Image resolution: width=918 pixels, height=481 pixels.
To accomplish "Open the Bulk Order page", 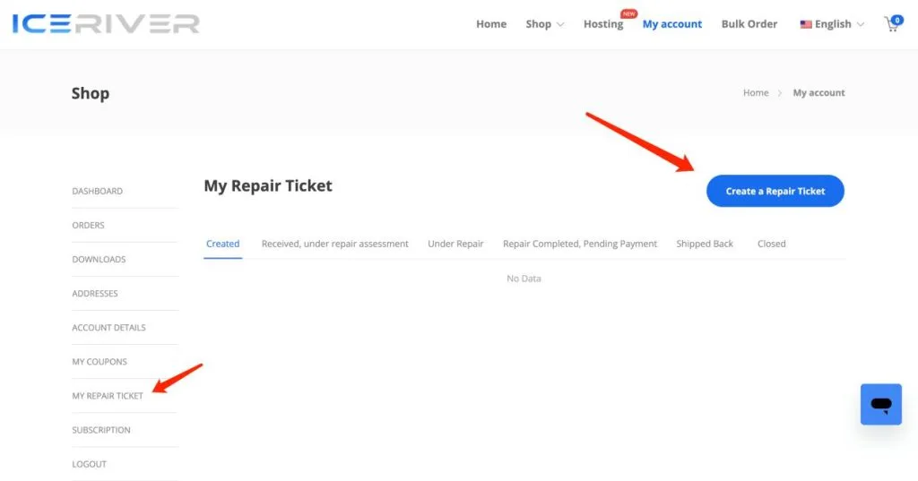I will (x=749, y=24).
